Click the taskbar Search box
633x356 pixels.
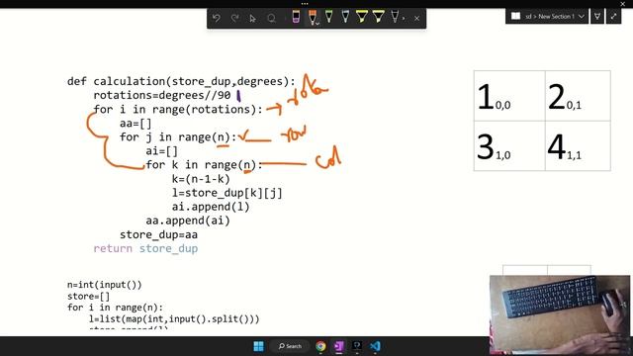(290, 346)
